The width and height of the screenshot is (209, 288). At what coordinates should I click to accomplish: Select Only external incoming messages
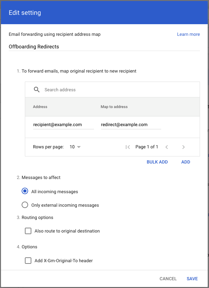pos(25,205)
